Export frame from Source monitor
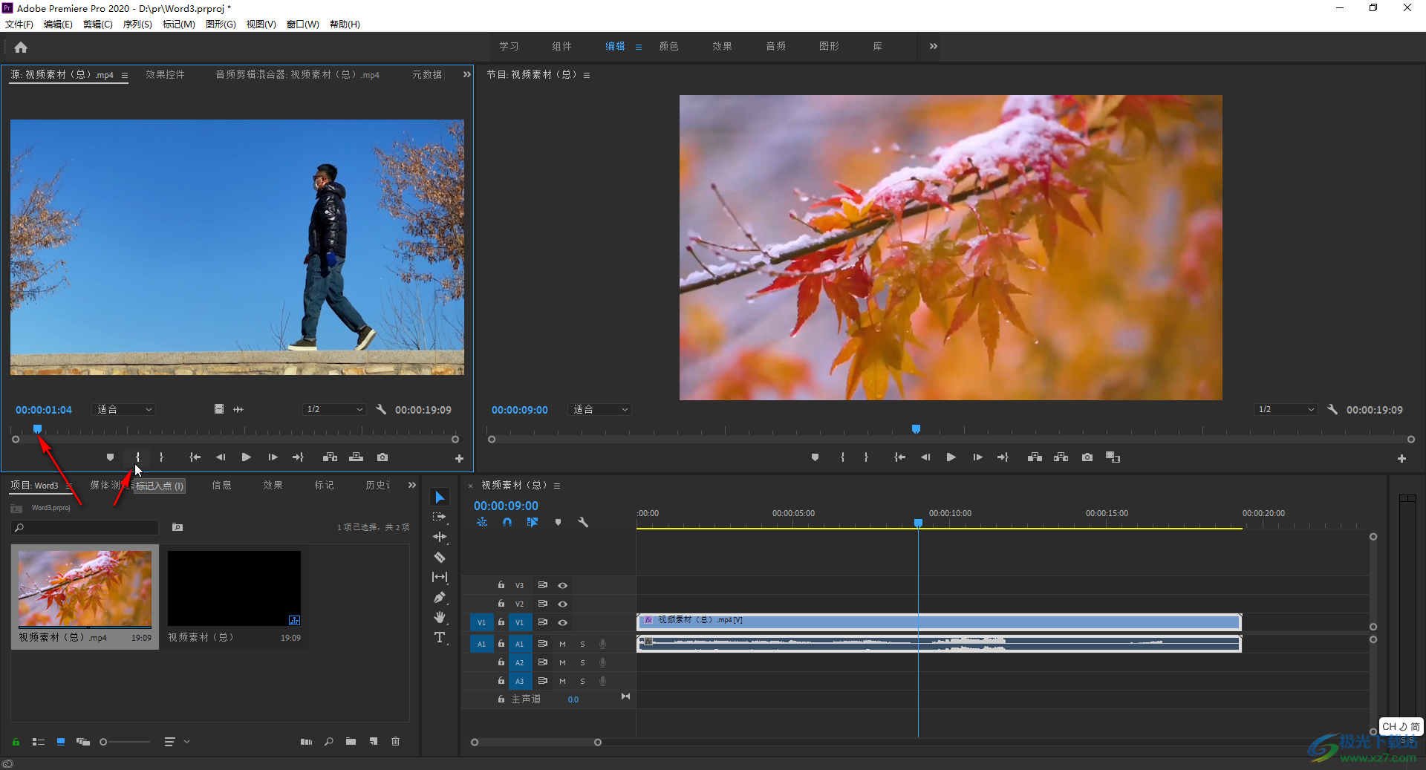1426x770 pixels. (x=382, y=457)
